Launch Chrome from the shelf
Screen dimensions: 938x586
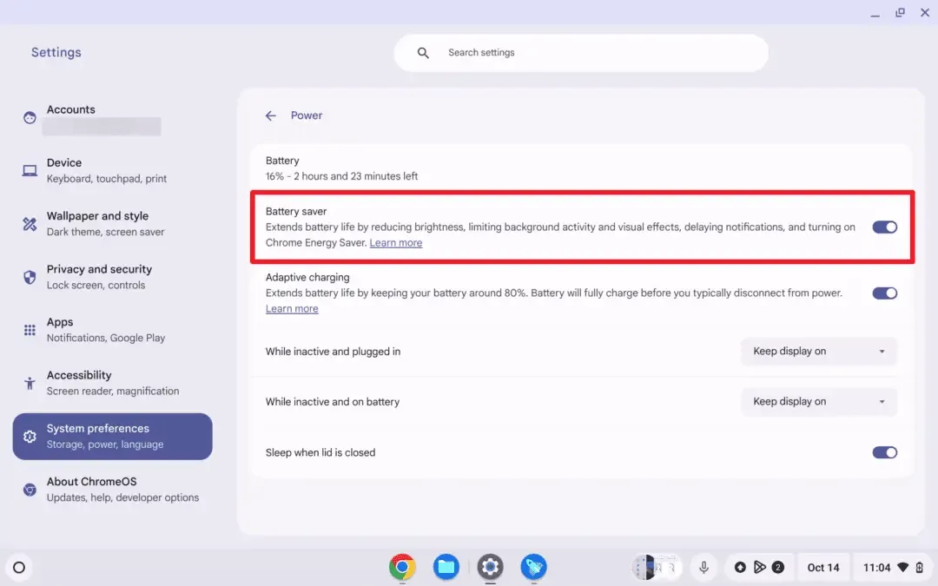(x=402, y=567)
